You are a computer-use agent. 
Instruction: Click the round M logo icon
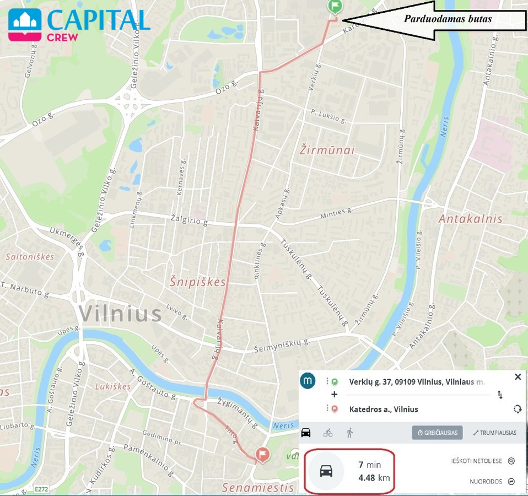click(x=308, y=381)
